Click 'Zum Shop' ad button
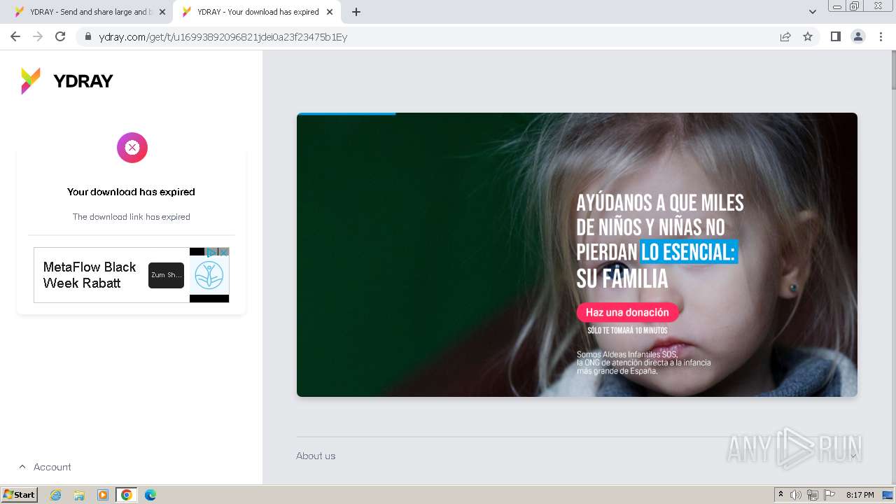 (166, 275)
